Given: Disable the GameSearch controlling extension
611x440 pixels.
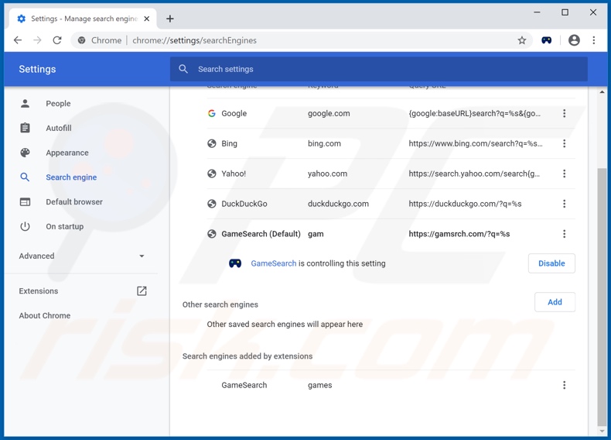Looking at the screenshot, I should click(x=551, y=263).
